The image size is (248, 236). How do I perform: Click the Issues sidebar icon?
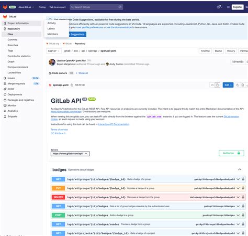tap(5, 78)
